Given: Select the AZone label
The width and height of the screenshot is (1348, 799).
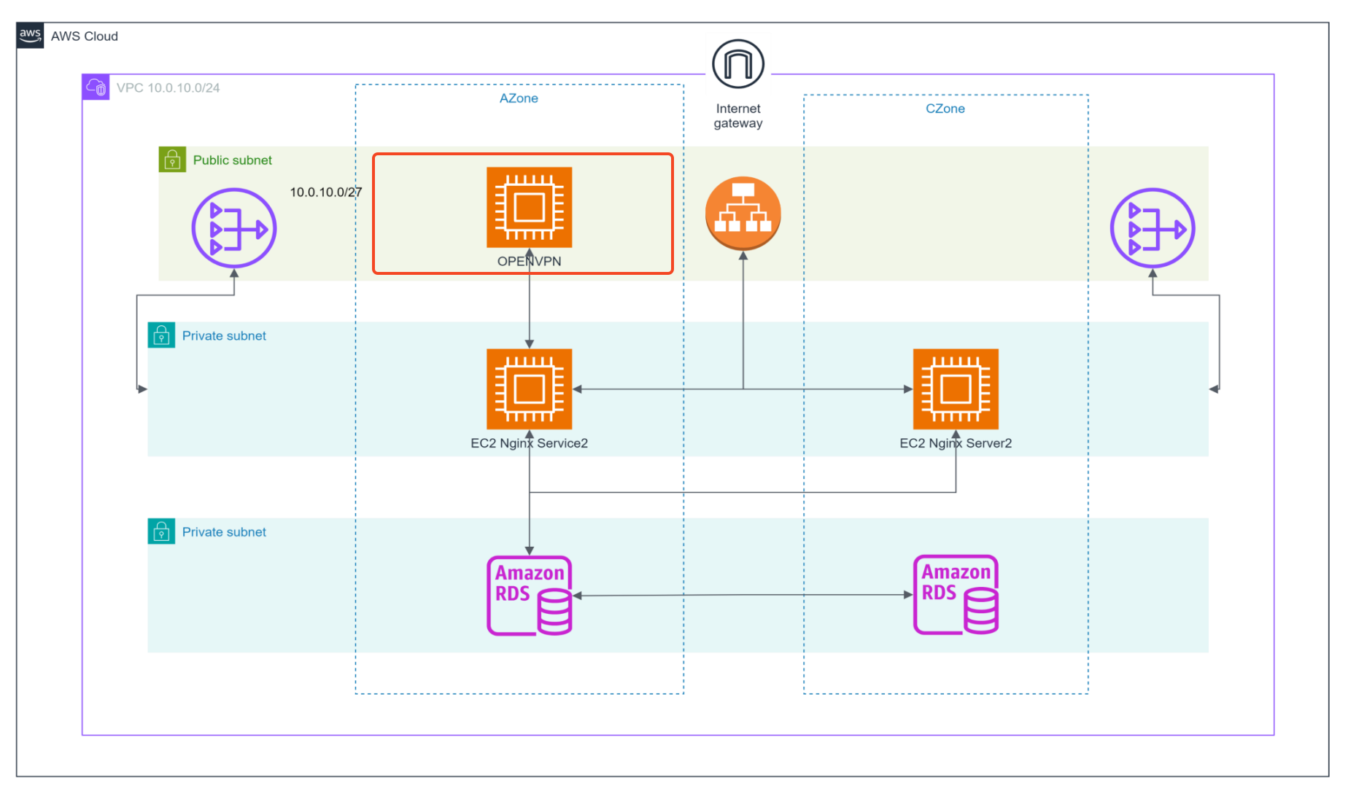Looking at the screenshot, I should [519, 98].
